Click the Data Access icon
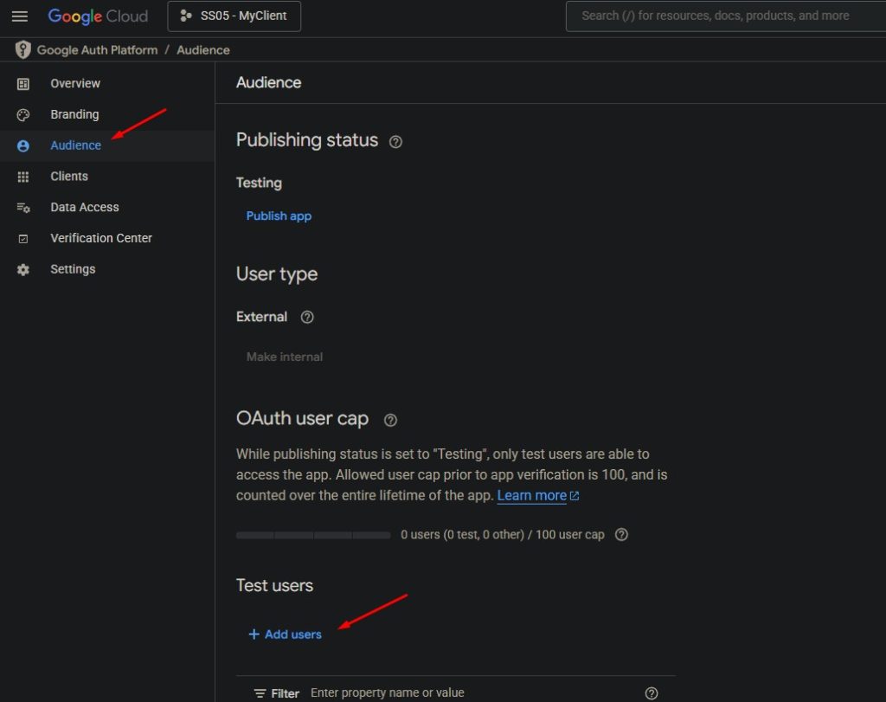The image size is (886, 702). point(23,208)
